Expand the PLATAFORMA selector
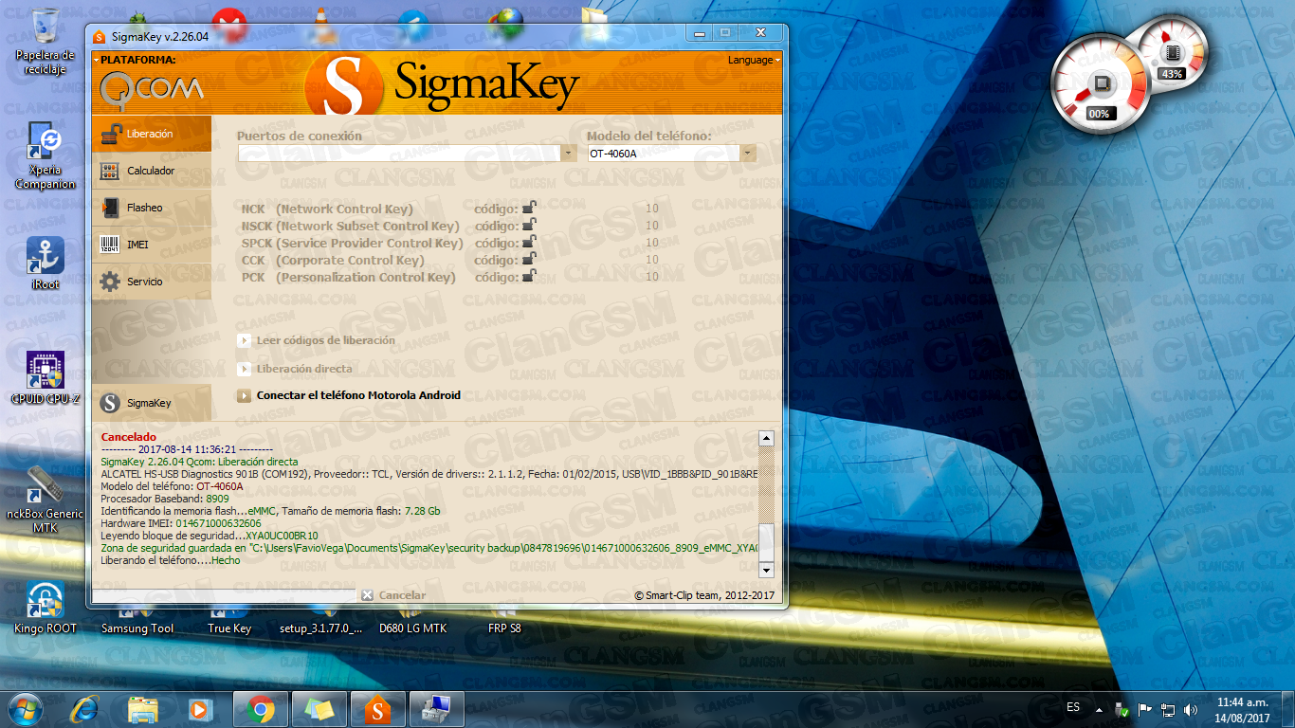The width and height of the screenshot is (1295, 728). [x=137, y=60]
